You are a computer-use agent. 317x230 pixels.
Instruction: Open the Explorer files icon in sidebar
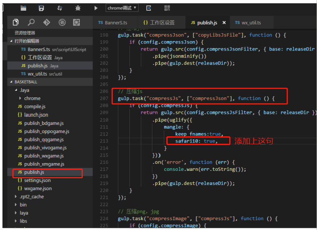(x=16, y=22)
